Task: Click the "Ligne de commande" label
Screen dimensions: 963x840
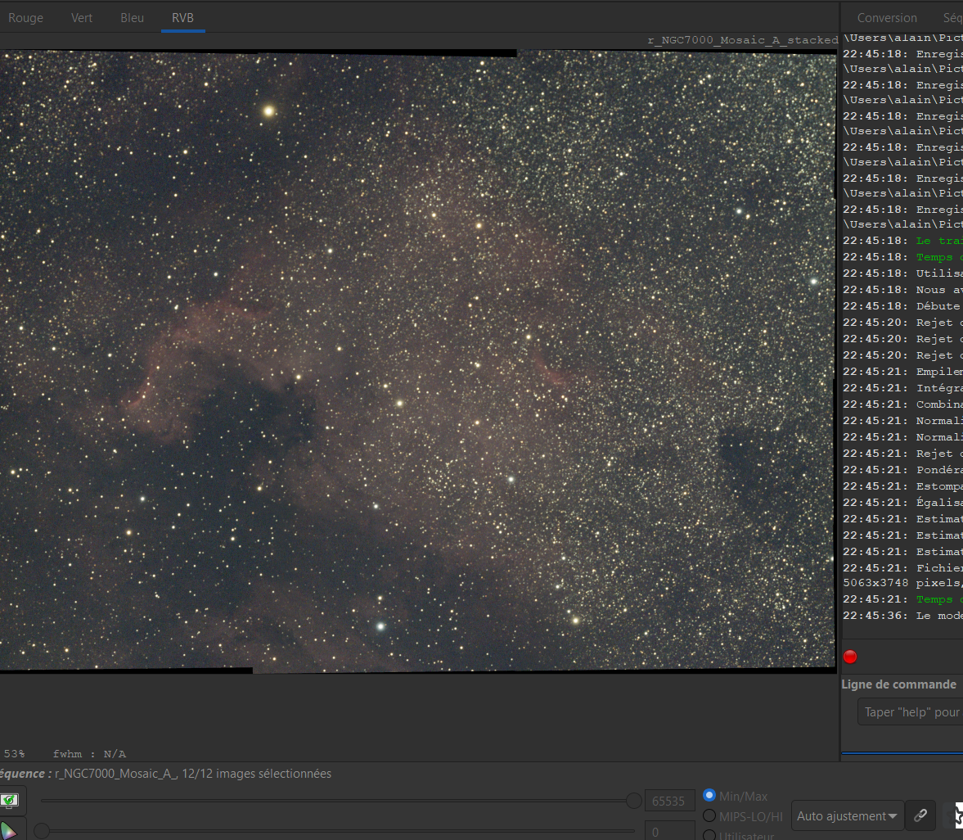Action: (x=898, y=684)
